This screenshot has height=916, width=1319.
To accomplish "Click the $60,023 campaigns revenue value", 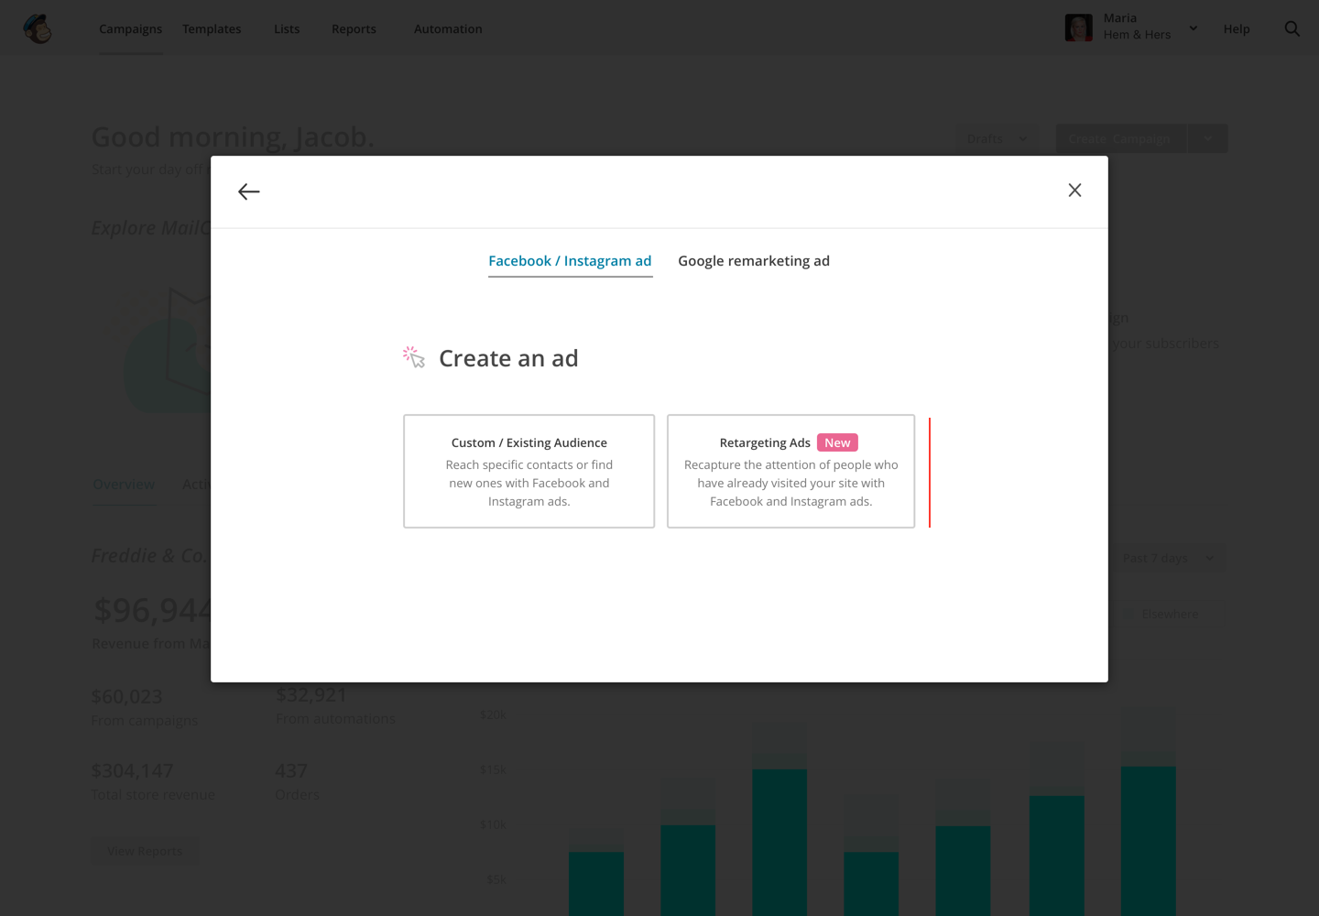I will click(x=126, y=697).
